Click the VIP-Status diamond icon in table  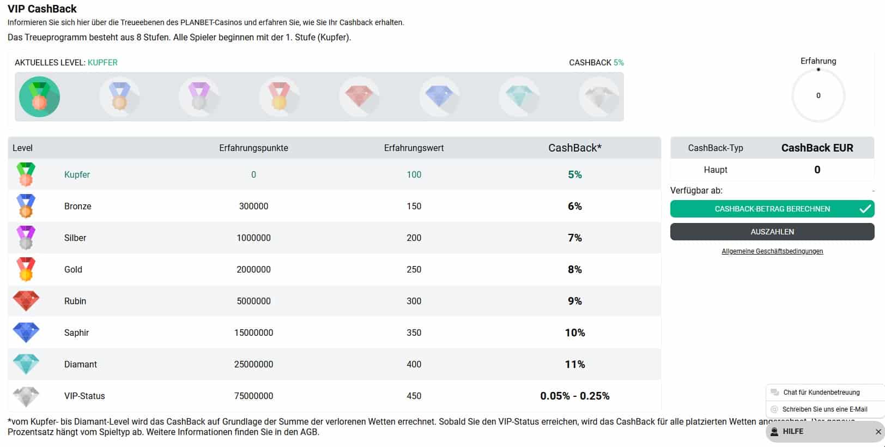coord(26,396)
